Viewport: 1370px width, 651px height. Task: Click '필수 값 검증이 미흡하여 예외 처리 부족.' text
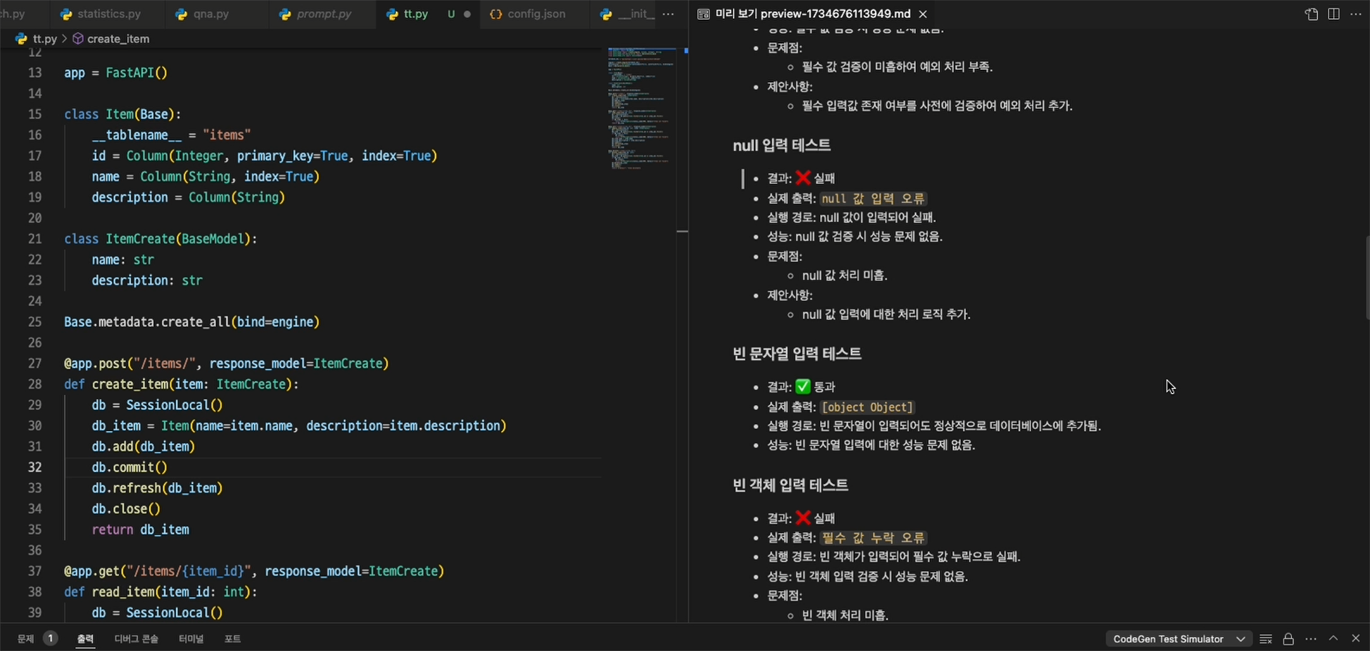click(x=897, y=66)
